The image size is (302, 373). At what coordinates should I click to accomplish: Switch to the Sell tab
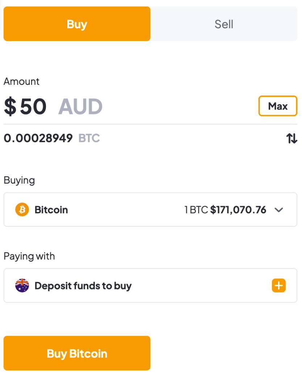tap(224, 24)
